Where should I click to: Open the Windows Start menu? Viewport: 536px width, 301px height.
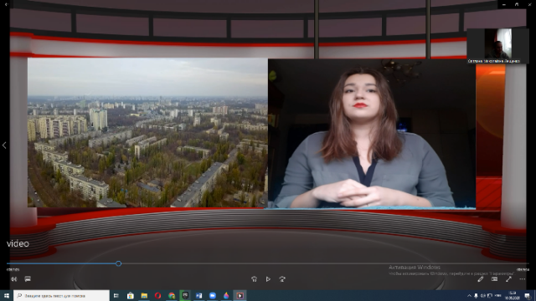point(7,295)
